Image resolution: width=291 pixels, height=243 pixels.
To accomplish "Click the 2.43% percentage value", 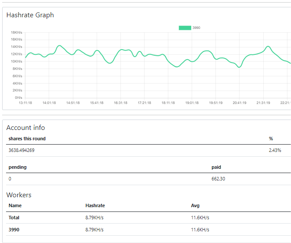I will tap(275, 150).
